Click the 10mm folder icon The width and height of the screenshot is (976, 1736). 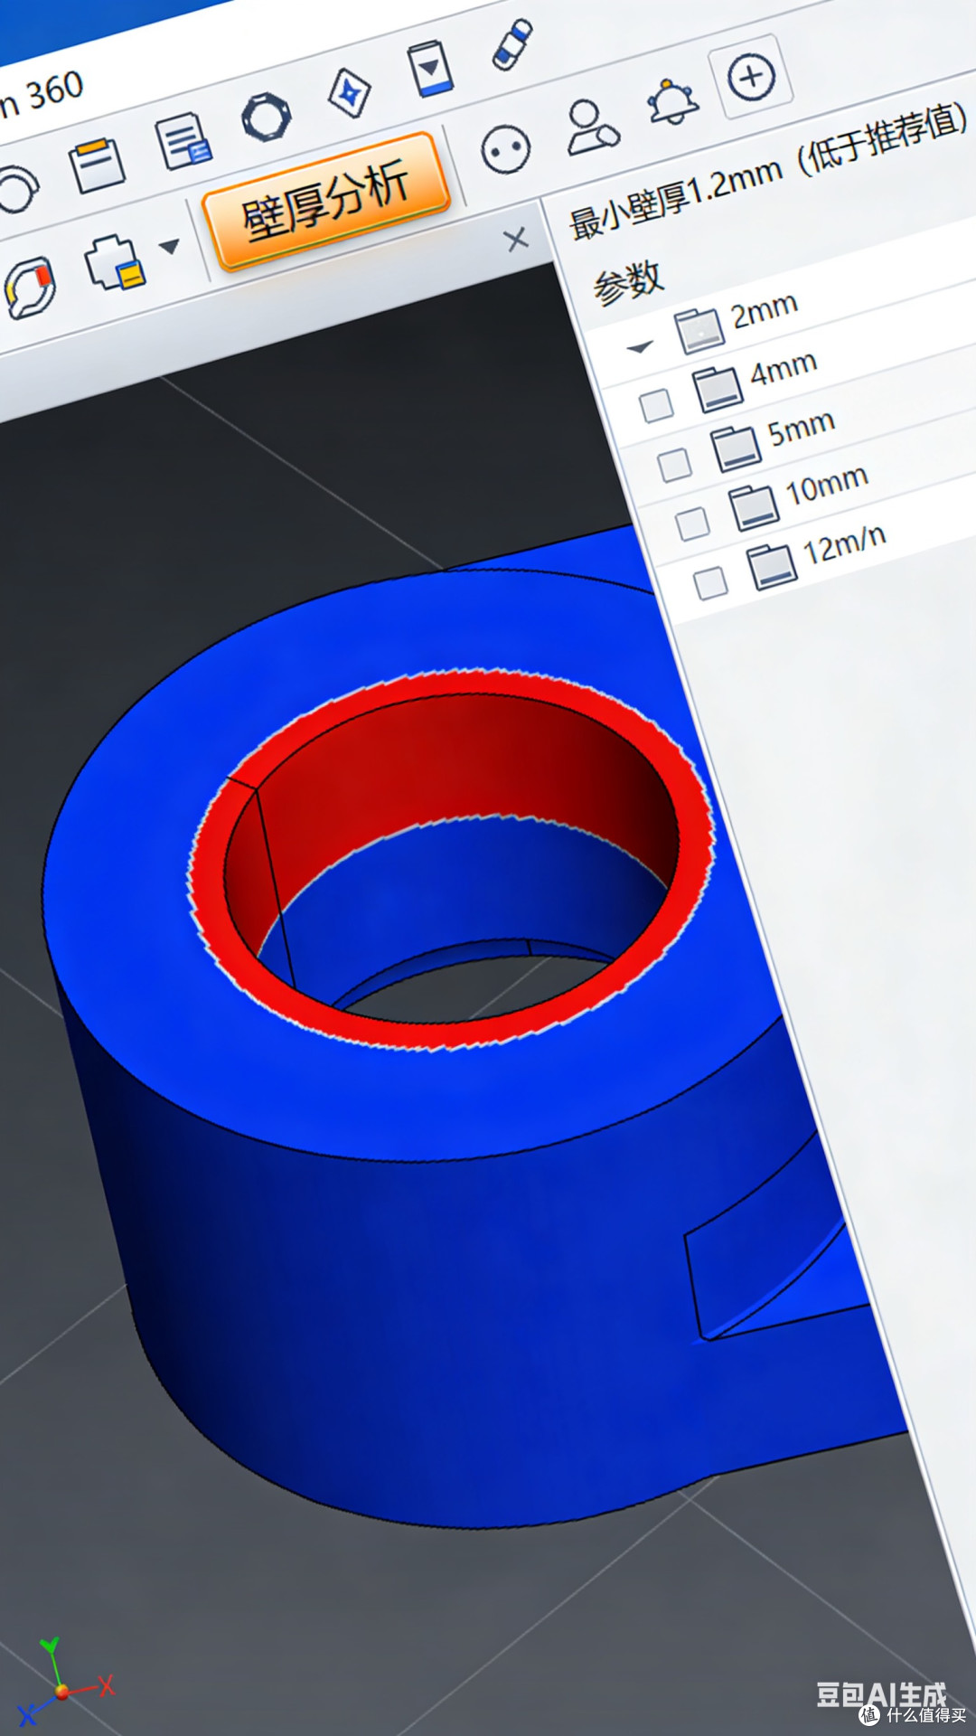(x=754, y=507)
